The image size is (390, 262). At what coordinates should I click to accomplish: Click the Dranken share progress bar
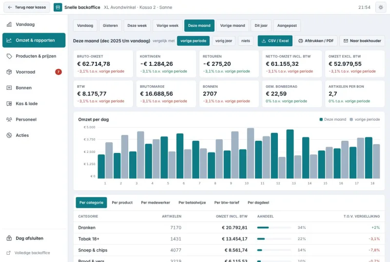pos(274,227)
